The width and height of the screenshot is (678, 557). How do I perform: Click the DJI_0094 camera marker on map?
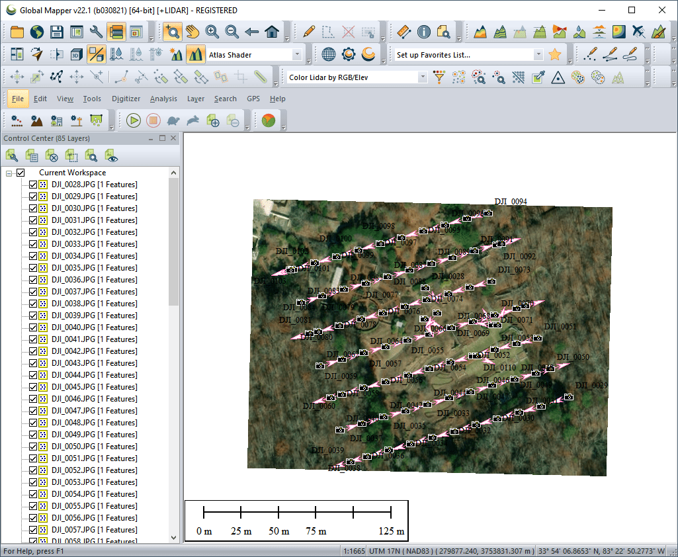pyautogui.click(x=487, y=213)
